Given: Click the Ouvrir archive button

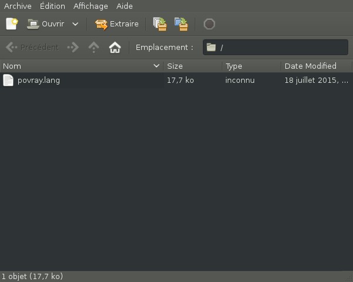Looking at the screenshot, I should tap(45, 24).
